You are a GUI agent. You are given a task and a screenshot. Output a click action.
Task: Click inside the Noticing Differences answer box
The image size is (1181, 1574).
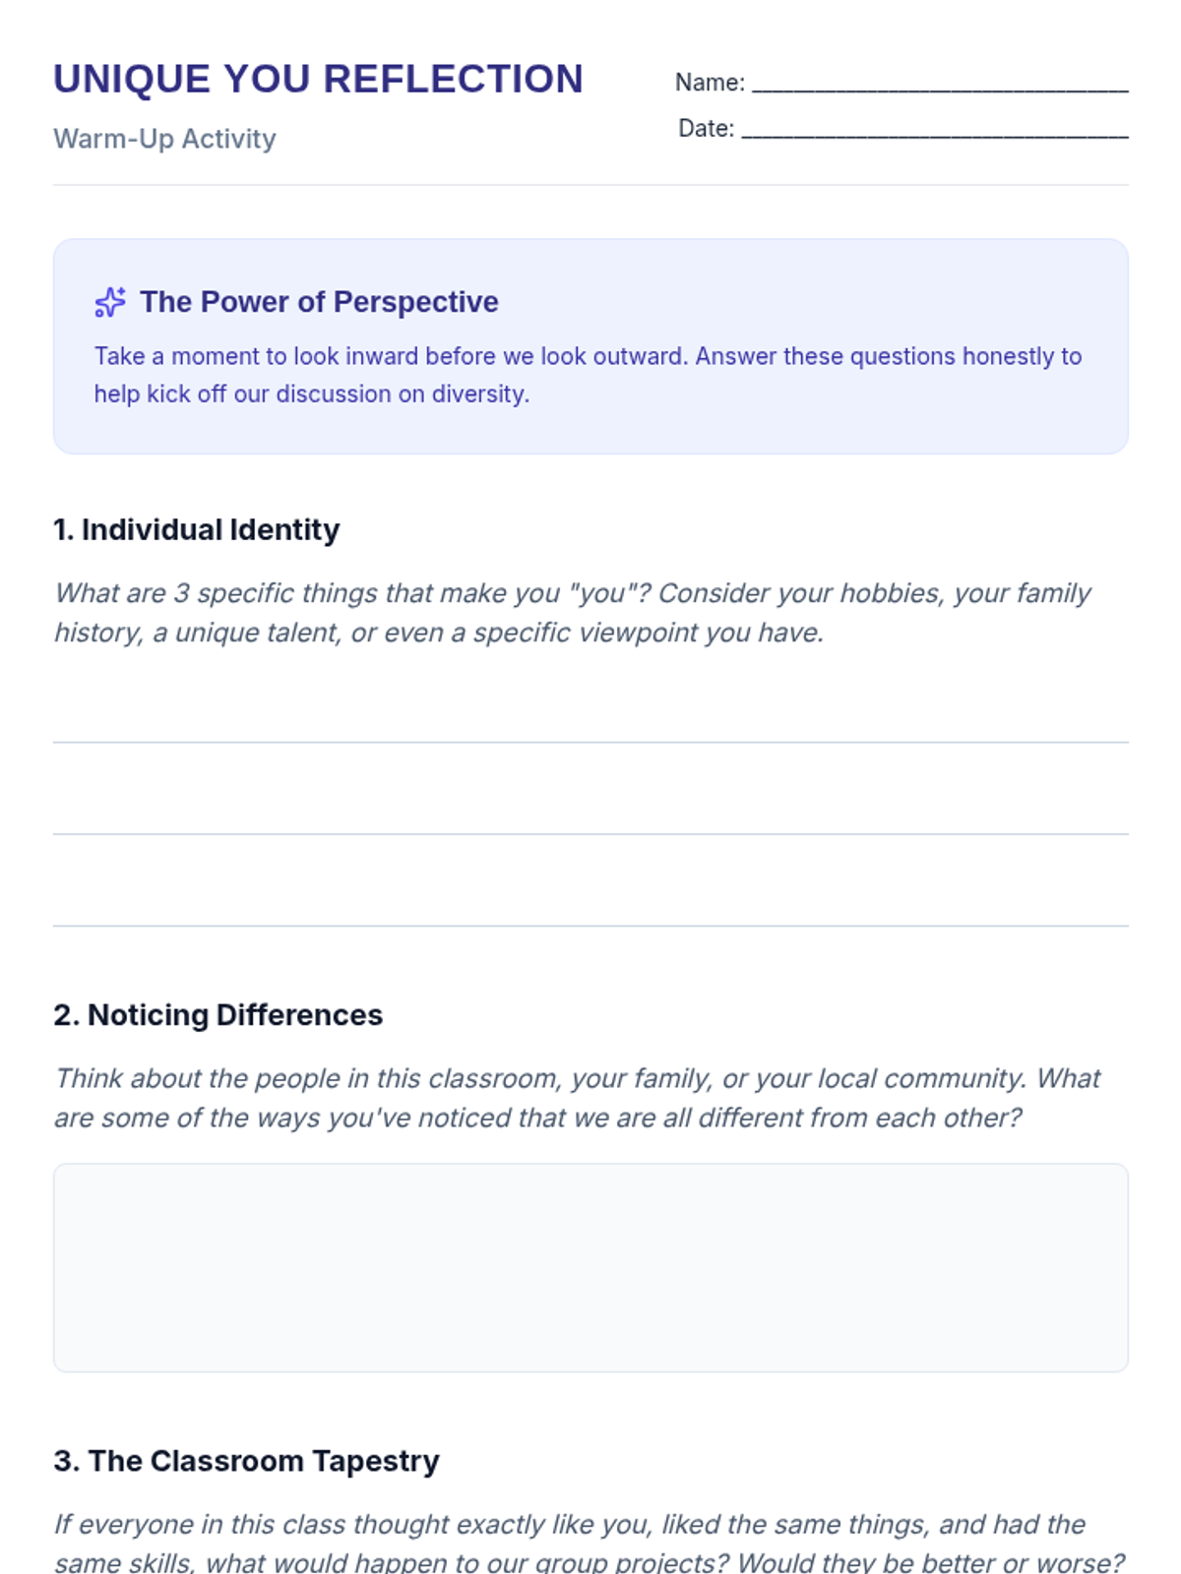(590, 1267)
